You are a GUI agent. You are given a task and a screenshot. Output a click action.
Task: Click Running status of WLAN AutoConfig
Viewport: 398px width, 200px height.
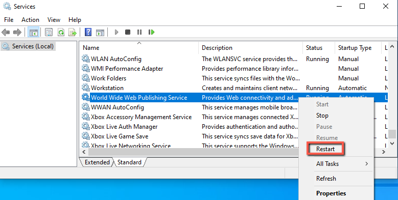(317, 59)
